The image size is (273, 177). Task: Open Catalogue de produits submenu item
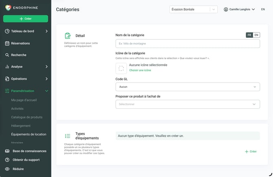(x=26, y=117)
